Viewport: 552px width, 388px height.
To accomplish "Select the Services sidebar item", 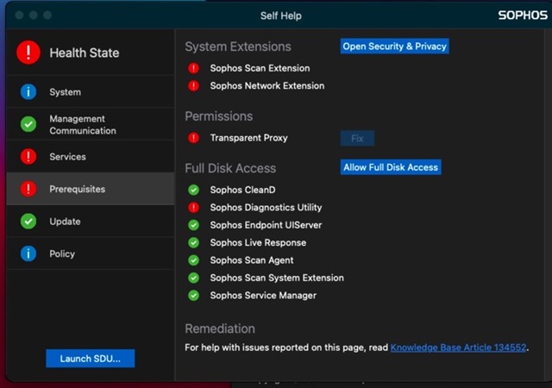I will [x=91, y=157].
